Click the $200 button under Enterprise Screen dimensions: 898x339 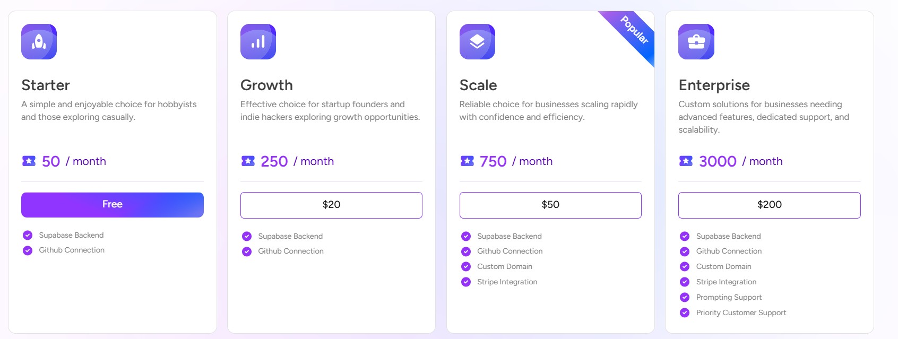[x=769, y=205]
